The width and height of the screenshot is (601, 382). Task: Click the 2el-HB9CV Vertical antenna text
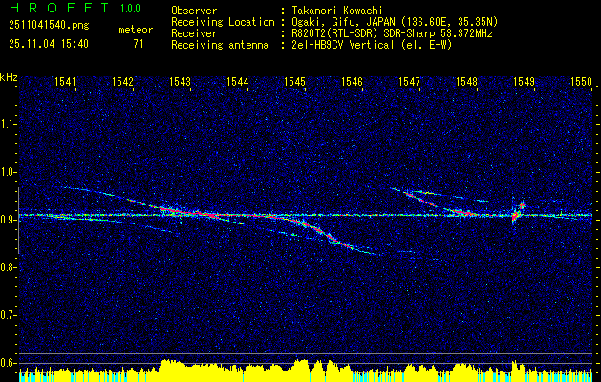[372, 45]
